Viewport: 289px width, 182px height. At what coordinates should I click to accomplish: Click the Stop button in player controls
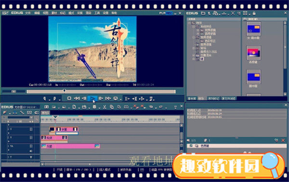[69, 98]
